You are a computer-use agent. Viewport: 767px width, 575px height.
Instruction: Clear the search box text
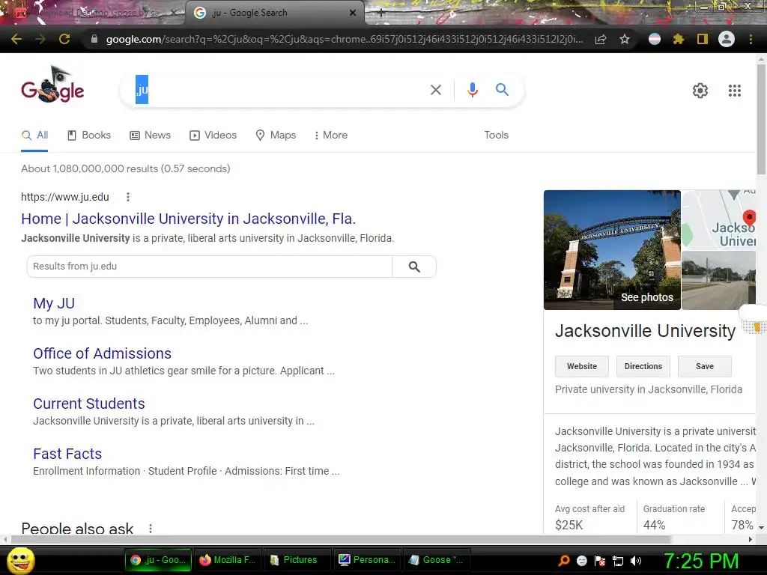(x=436, y=90)
